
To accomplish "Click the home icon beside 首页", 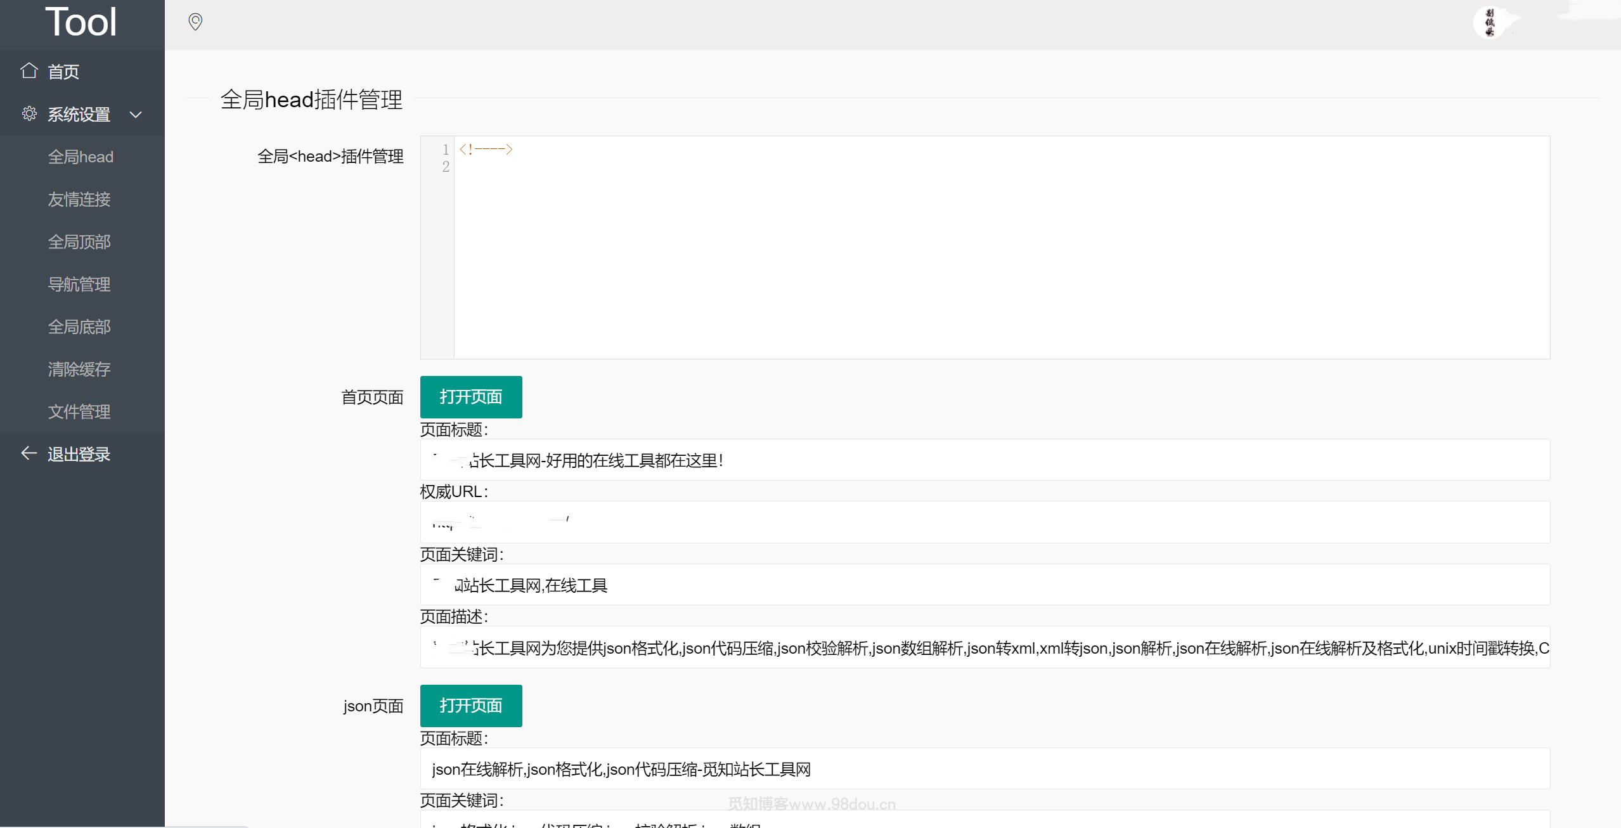I will click(x=29, y=70).
